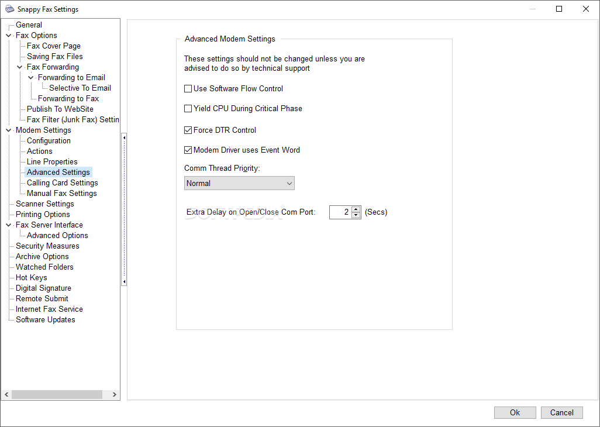Open Hot Keys settings
The height and width of the screenshot is (427, 600).
pos(32,277)
